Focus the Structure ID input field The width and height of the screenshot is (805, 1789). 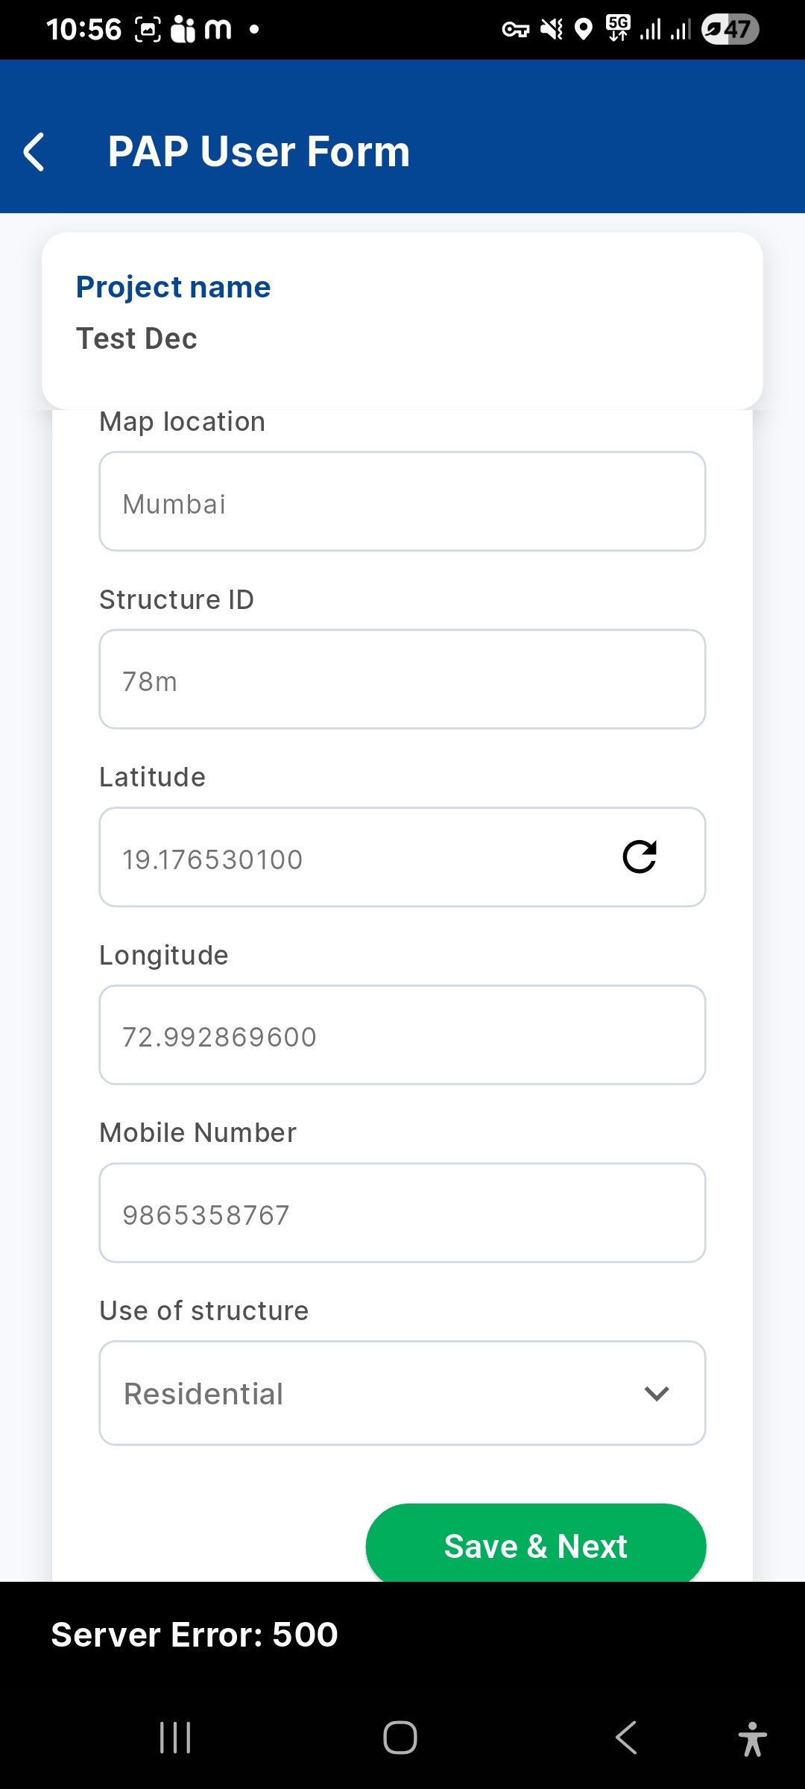click(x=402, y=679)
